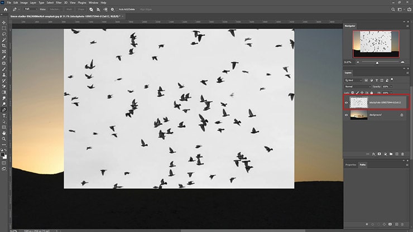The height and width of the screenshot is (232, 413).
Task: Select the Rectangular Marquee tool
Action: [4, 28]
